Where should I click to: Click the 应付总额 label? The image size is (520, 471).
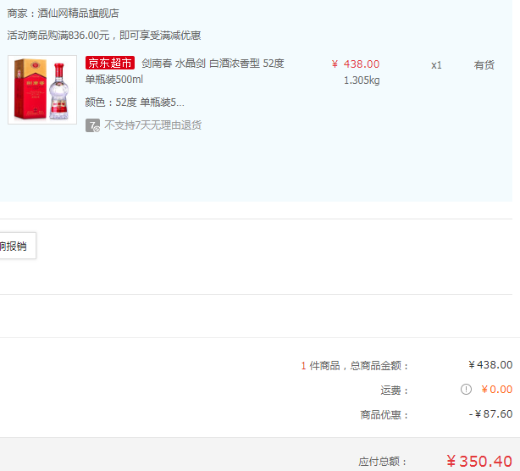tap(382, 462)
